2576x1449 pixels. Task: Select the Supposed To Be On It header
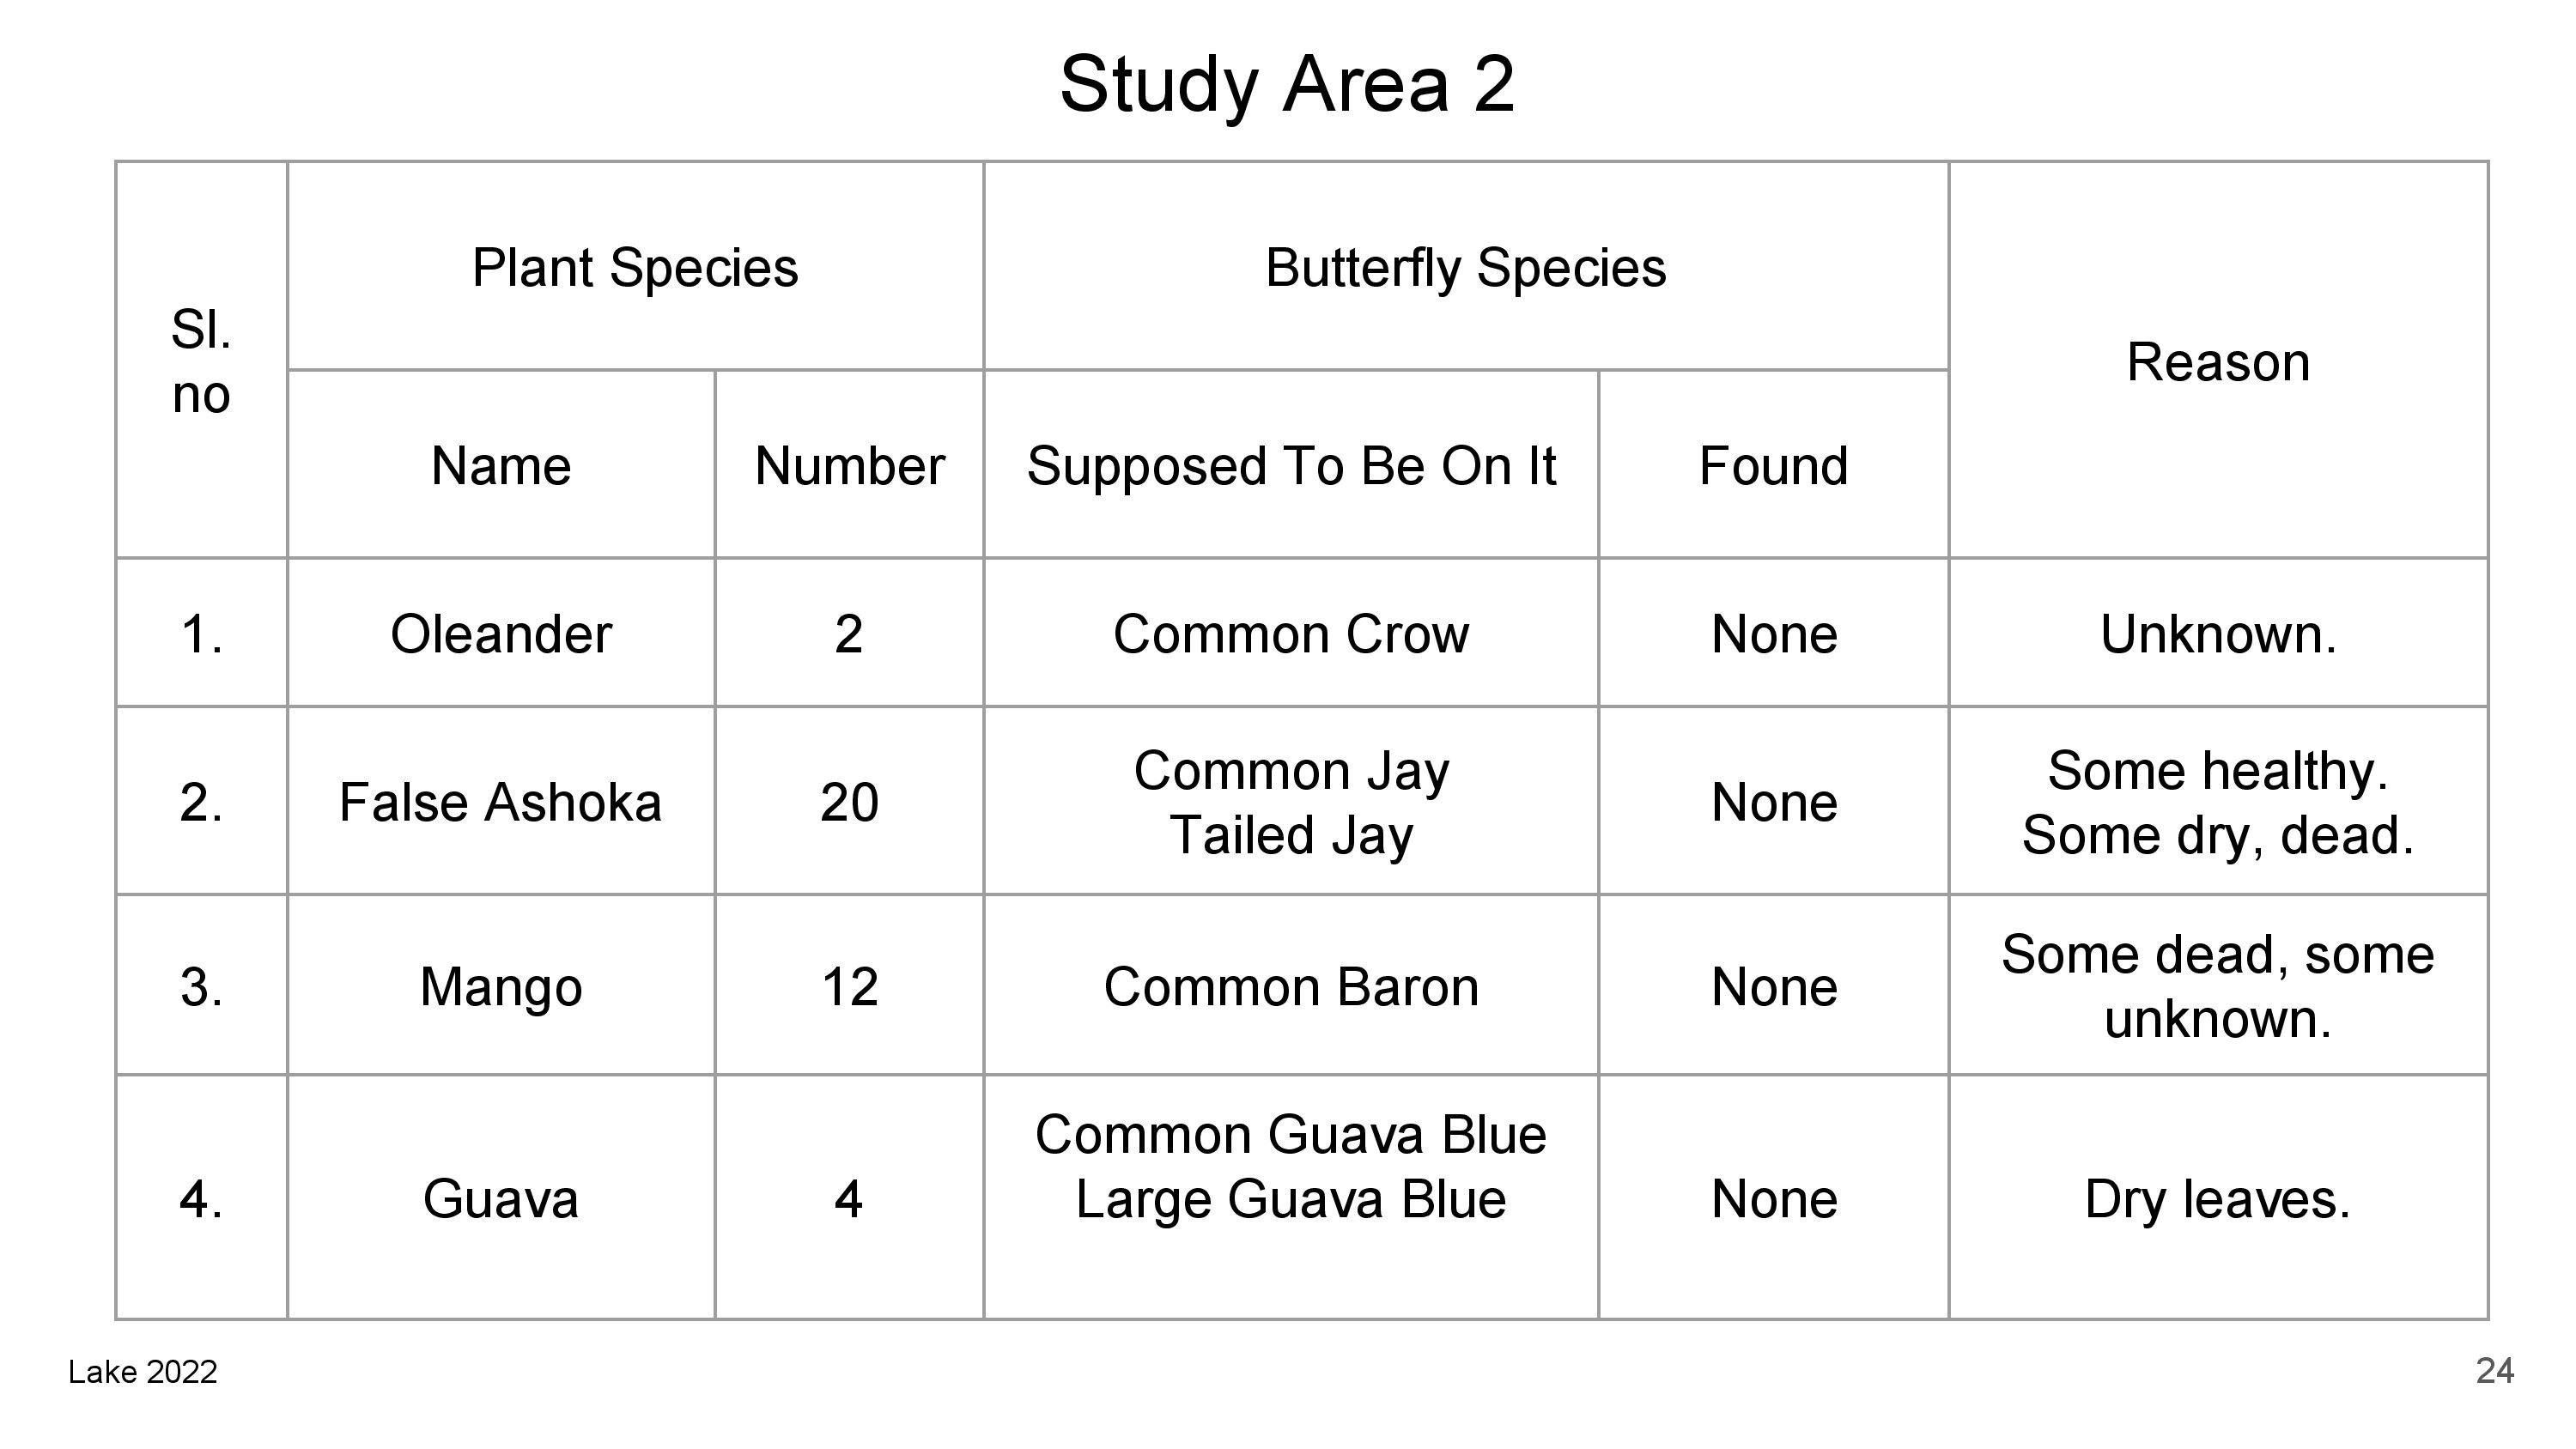click(x=1291, y=466)
